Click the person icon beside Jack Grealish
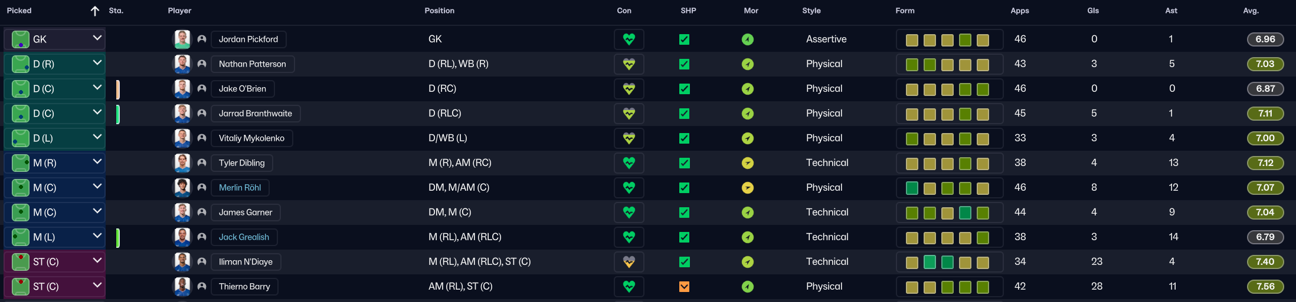This screenshot has height=302, width=1296. (x=202, y=237)
